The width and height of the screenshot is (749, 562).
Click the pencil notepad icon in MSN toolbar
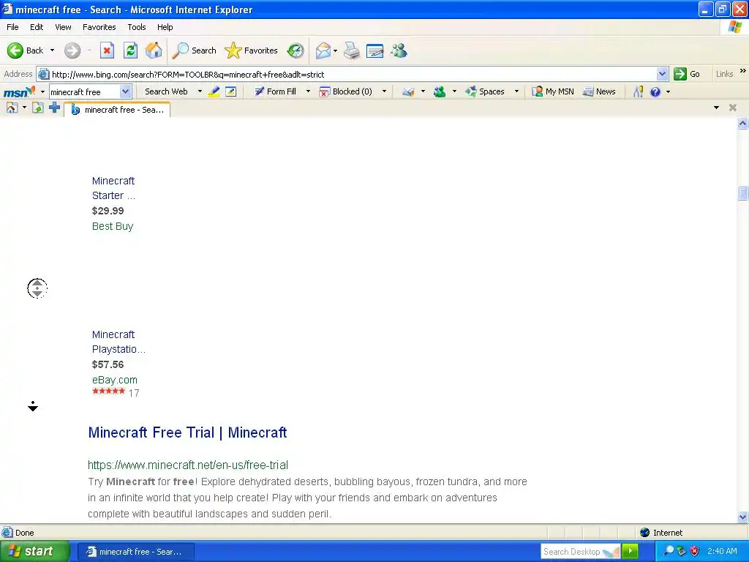[x=230, y=91]
